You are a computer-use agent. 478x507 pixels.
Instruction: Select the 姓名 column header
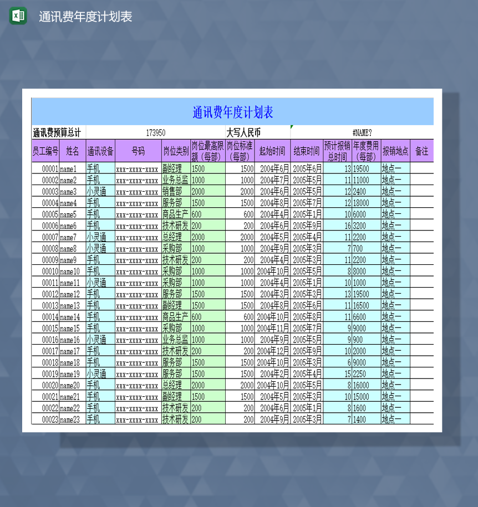73,151
